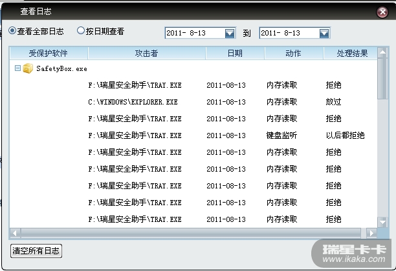Click the end date field after 到

(x=294, y=33)
